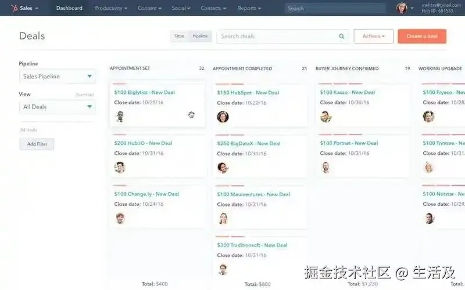Expand the account dropdown arrow beside avatar
Image resolution: width=465 pixels, height=290 pixels.
click(412, 8)
